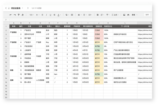Viewport: 158px width, 105px height.
Task: Click the formula bar input field
Action: point(81,20)
